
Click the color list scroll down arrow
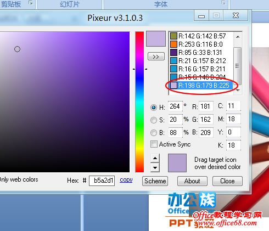click(x=238, y=90)
